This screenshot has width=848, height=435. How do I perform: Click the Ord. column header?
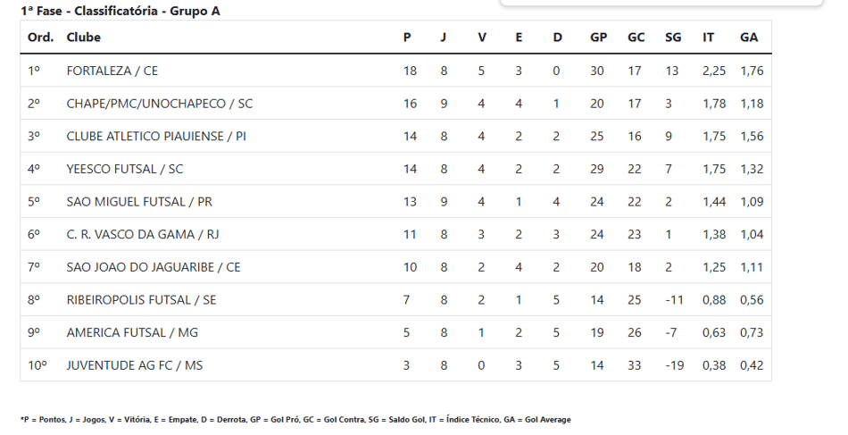click(40, 38)
